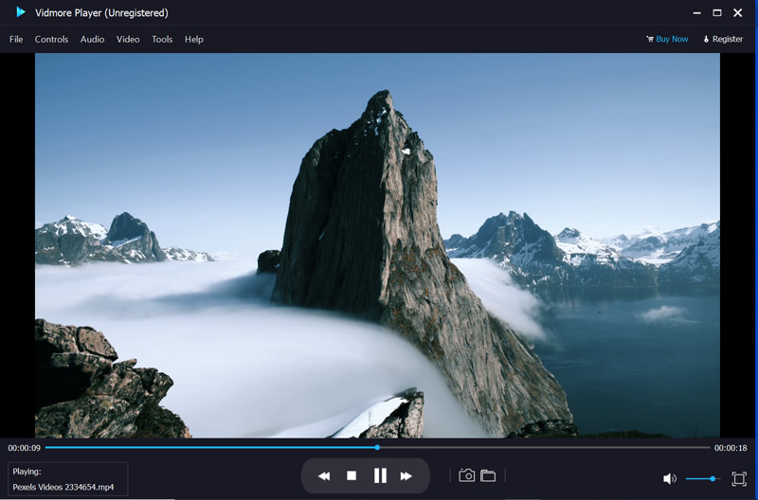Expand the Audio menu
This screenshot has height=500, width=758.
pyautogui.click(x=92, y=40)
